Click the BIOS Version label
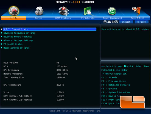This screenshot has height=114, width=151. [x=11, y=63]
